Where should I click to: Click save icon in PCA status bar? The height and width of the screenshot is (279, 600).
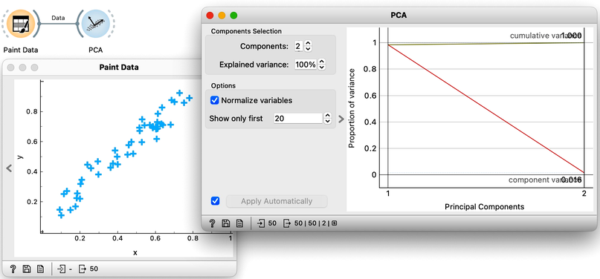(226, 223)
